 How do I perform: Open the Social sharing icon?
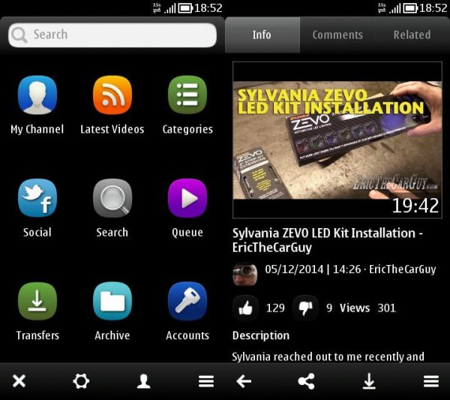click(37, 198)
